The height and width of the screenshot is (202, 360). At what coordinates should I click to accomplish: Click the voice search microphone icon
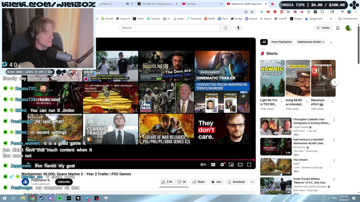[238, 28]
